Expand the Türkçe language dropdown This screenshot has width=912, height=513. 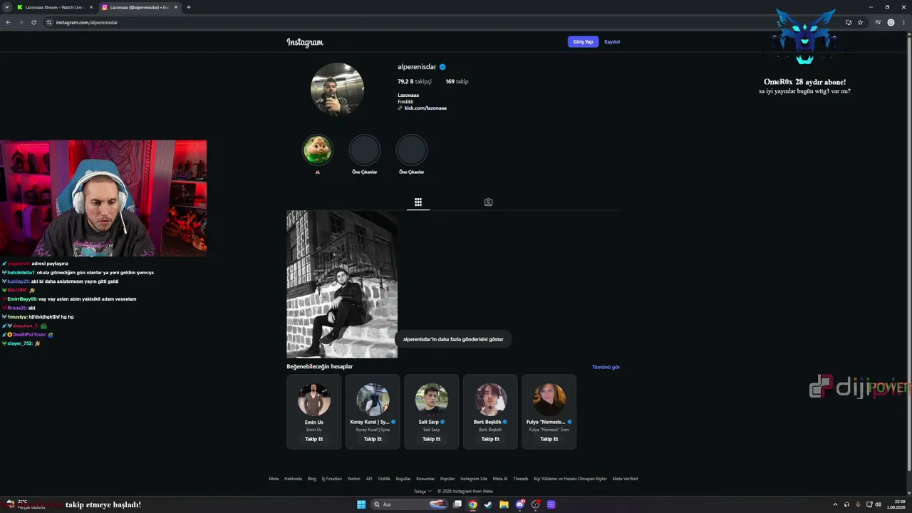tap(423, 491)
